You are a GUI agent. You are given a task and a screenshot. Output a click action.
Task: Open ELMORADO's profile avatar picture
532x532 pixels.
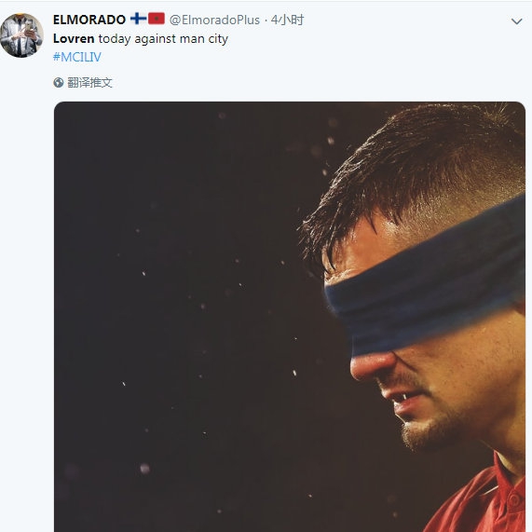click(21, 35)
